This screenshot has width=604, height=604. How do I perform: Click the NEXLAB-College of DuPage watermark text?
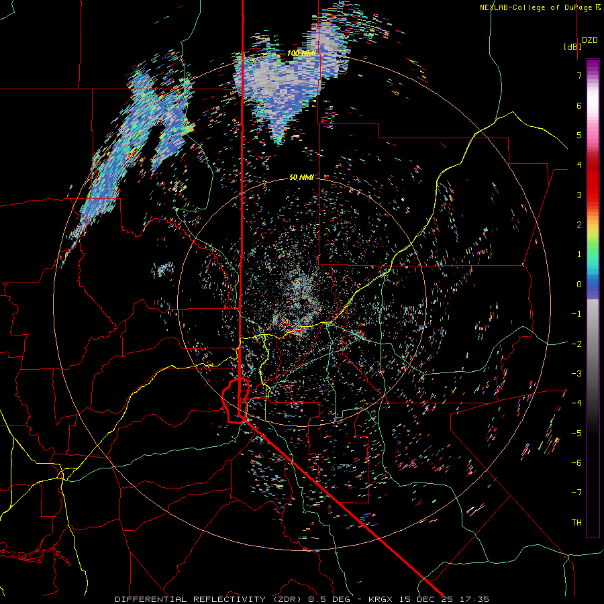pos(537,7)
